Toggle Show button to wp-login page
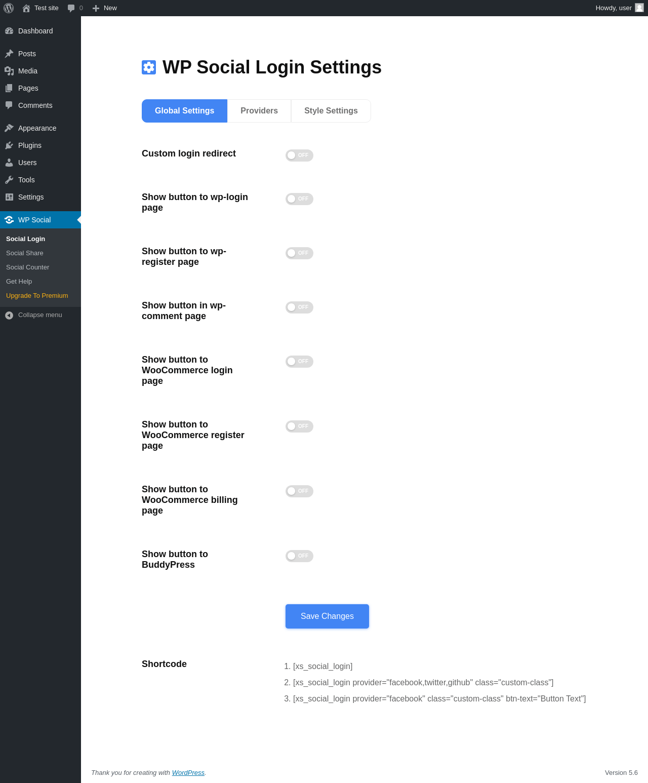Screen dimensions: 648x783 [299, 199]
